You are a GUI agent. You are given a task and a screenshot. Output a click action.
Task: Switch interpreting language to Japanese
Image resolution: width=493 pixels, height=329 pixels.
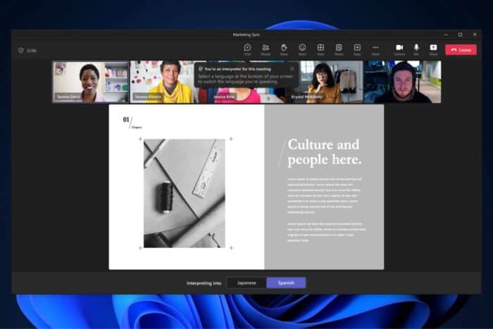246,283
